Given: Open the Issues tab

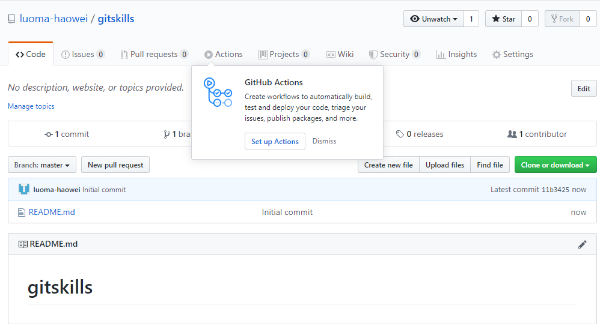Looking at the screenshot, I should pos(83,54).
